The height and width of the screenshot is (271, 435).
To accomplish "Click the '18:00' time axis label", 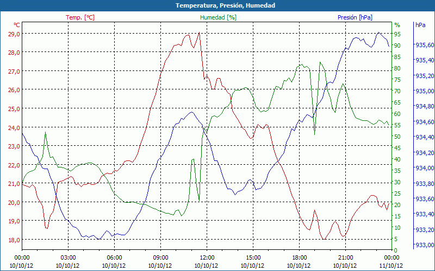I will click(299, 258).
